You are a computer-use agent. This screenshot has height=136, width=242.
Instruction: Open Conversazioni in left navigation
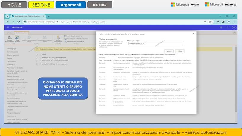[x=12, y=52]
